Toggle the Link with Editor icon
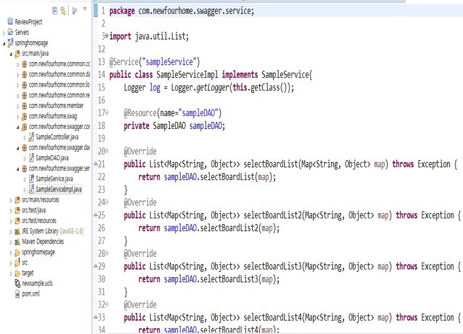Image resolution: width=463 pixels, height=334 pixels. 63,11
